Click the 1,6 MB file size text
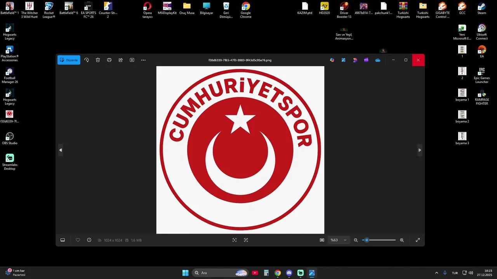Image resolution: width=497 pixels, height=279 pixels. [x=136, y=240]
